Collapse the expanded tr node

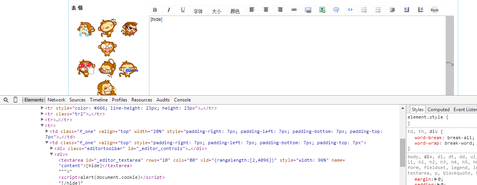(43, 126)
